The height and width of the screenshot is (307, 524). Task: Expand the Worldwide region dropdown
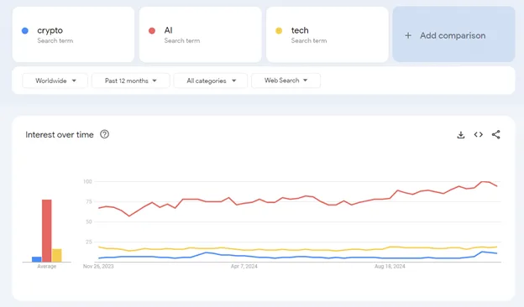click(x=55, y=81)
